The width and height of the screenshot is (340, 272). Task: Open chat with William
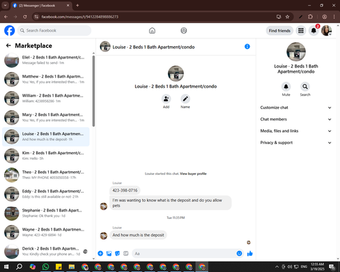46,99
